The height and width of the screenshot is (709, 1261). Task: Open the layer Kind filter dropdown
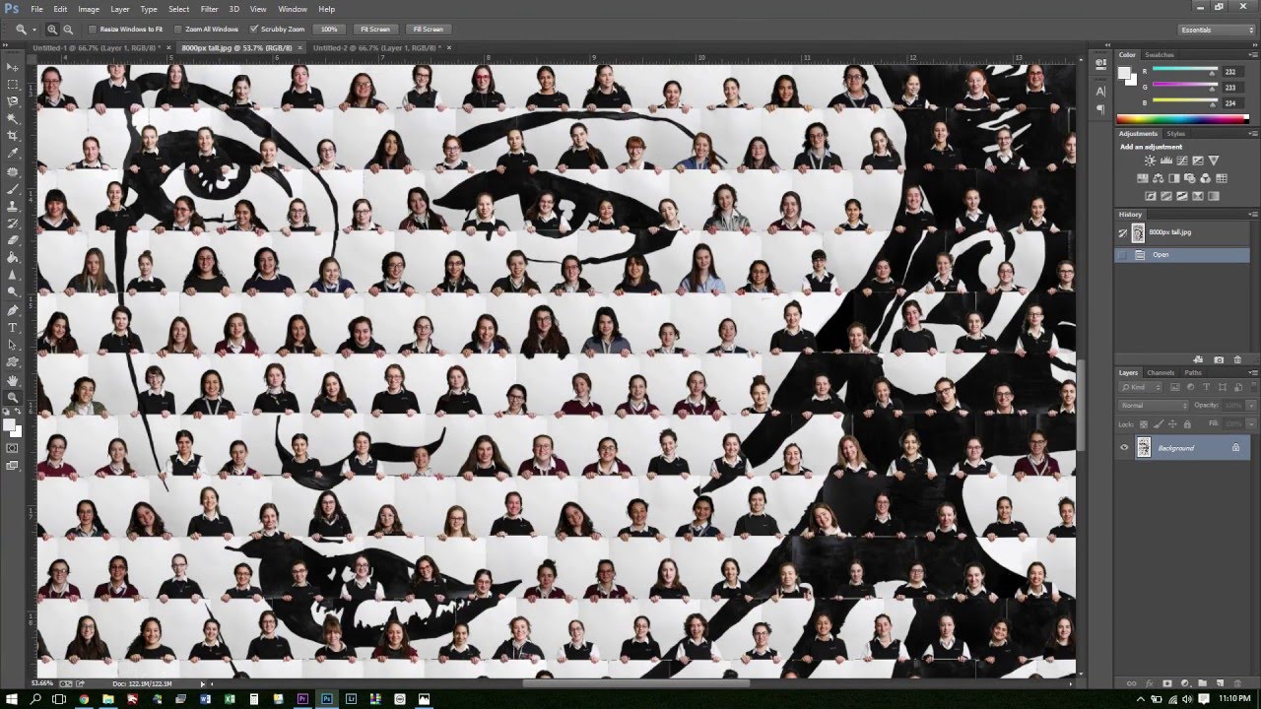tap(1140, 387)
